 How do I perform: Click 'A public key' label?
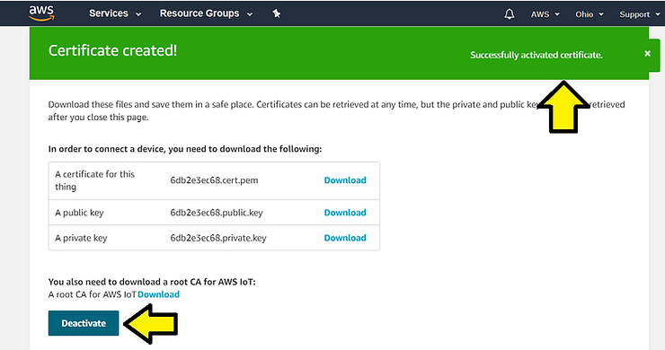click(x=79, y=213)
